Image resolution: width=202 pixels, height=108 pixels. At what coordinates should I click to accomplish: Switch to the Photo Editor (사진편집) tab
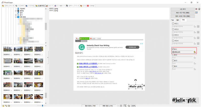point(30,6)
